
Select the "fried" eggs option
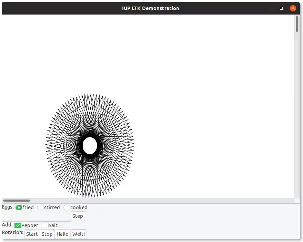click(x=19, y=207)
